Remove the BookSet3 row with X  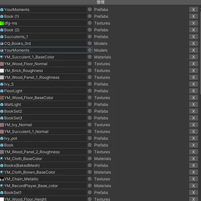pos(193,118)
